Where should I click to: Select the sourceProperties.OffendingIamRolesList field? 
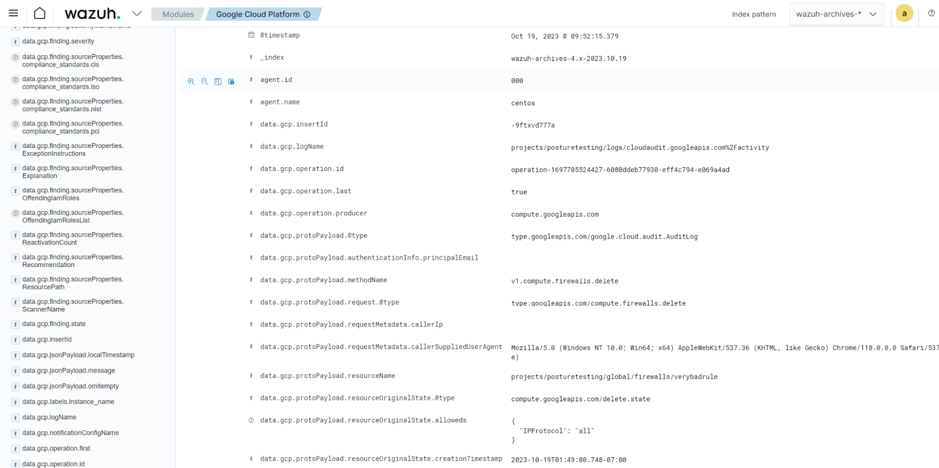[73, 216]
